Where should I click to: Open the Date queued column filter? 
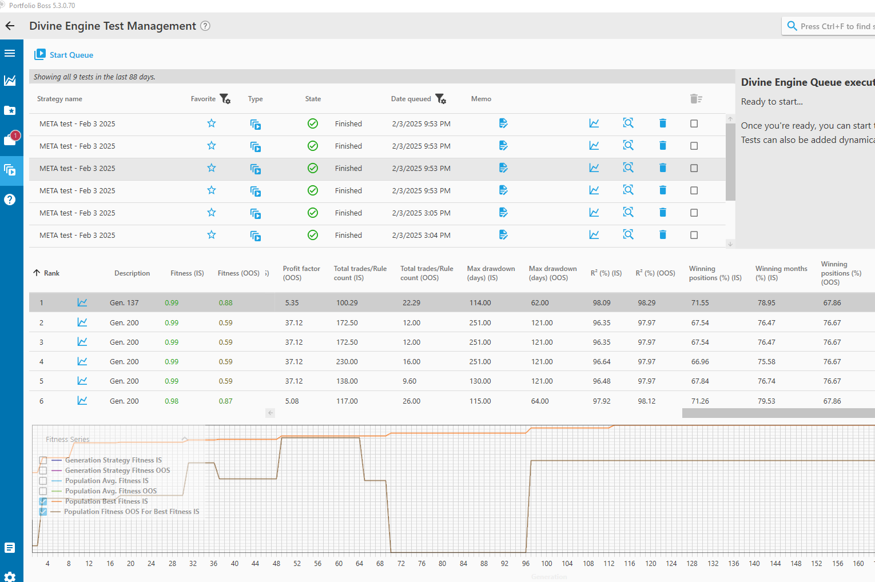(x=440, y=99)
